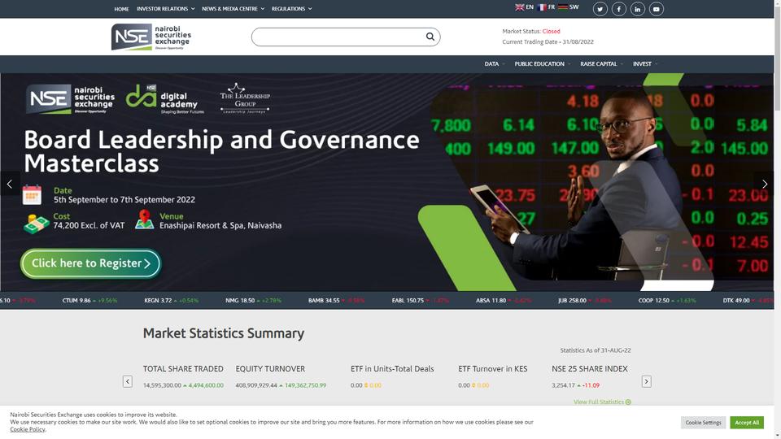Click NSE 25 SHARE INDEX statistic

tap(590, 376)
